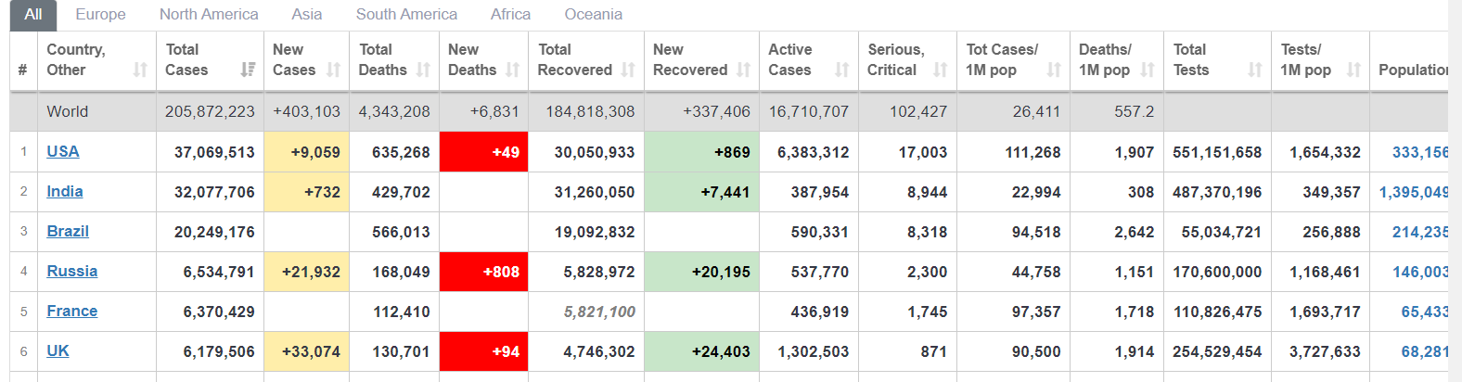Click India new recovered cell +7,441
Viewport: 1462px width, 382px height.
click(x=701, y=192)
